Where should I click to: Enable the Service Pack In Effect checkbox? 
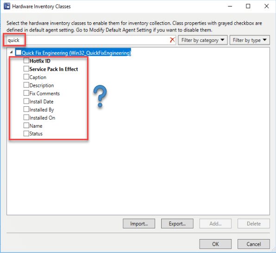[26, 69]
